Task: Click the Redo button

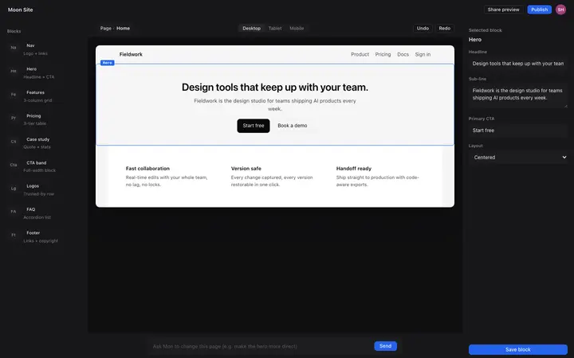Action: pos(444,28)
